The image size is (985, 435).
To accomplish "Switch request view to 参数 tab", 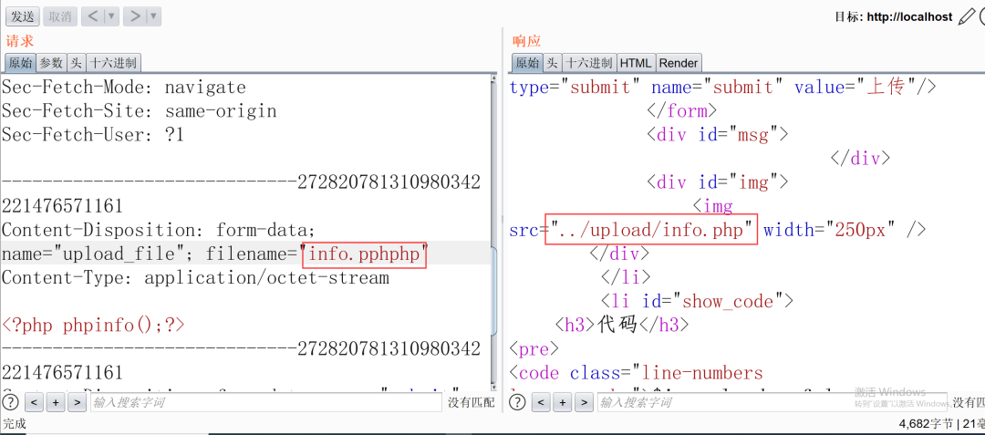I will coord(51,63).
